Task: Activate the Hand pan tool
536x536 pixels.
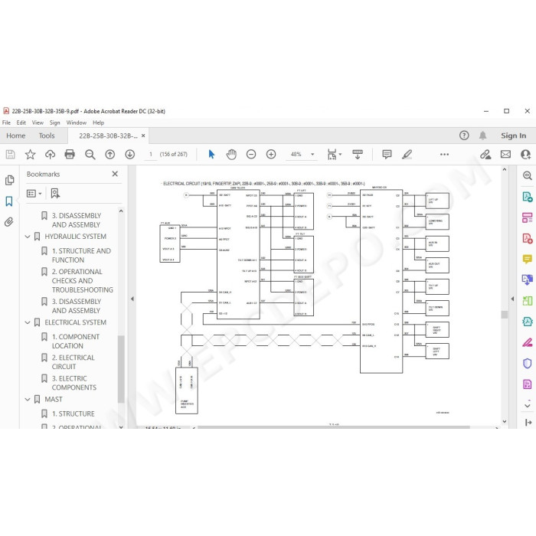Action: click(231, 155)
